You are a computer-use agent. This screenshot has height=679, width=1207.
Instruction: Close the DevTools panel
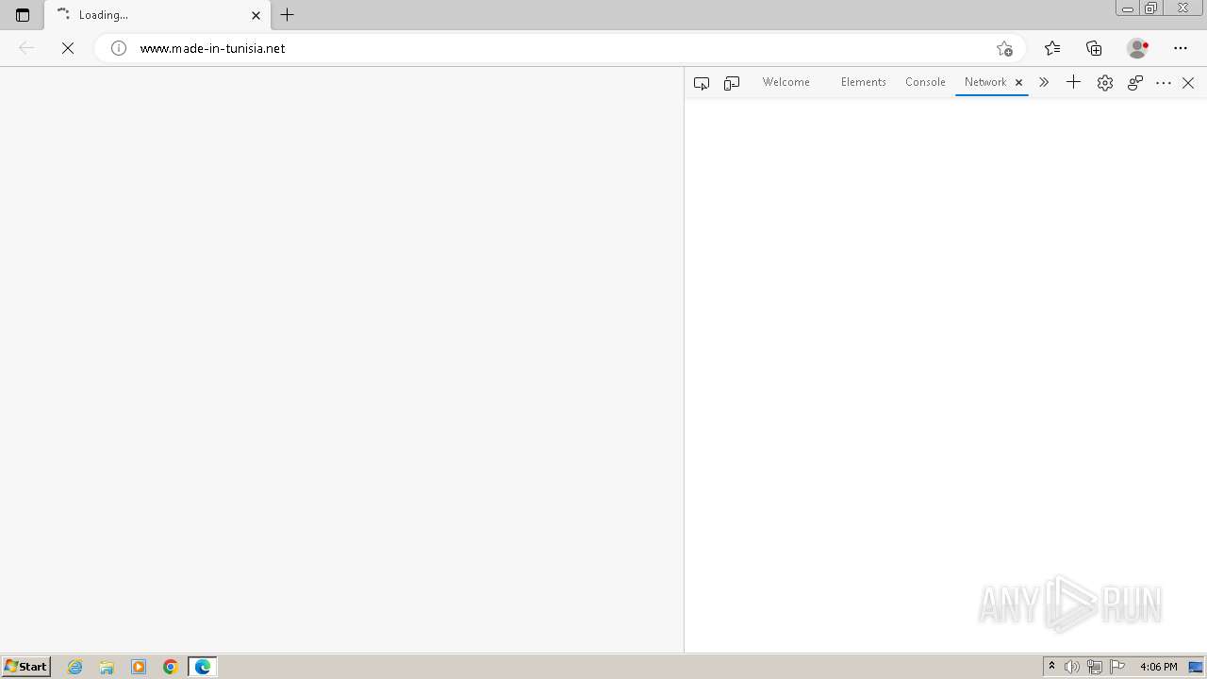point(1188,83)
